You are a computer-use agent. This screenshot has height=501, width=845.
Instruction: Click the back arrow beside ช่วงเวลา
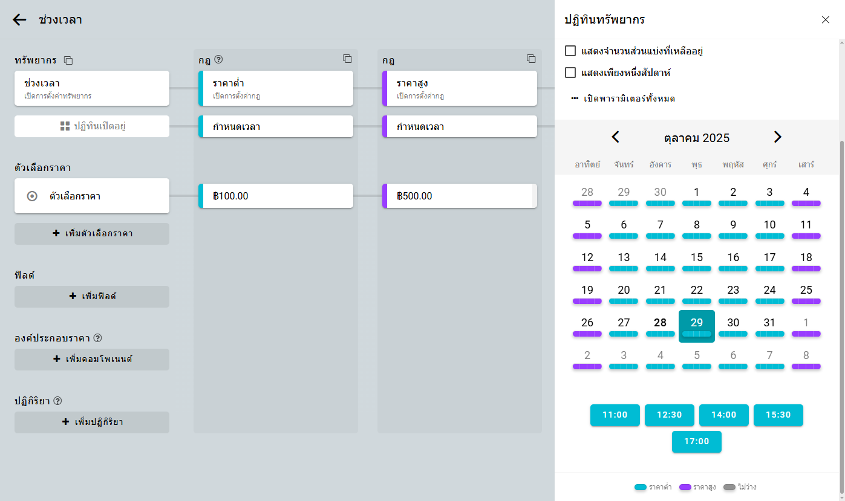coord(19,20)
